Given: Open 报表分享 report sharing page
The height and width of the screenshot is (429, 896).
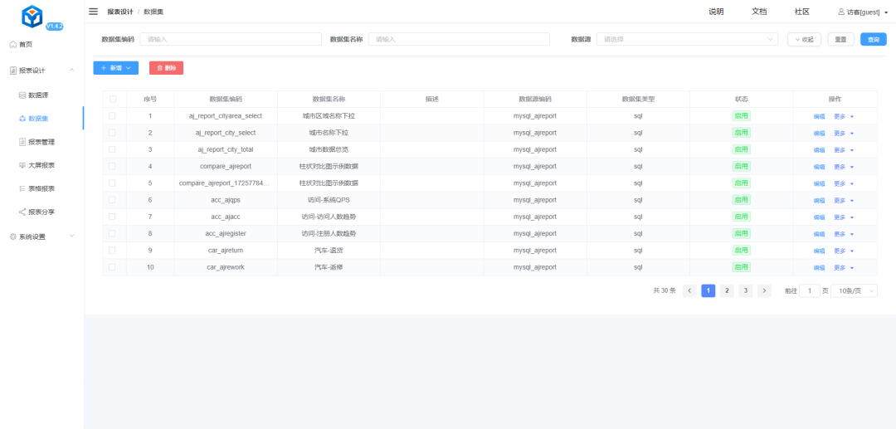Looking at the screenshot, I should 41,212.
